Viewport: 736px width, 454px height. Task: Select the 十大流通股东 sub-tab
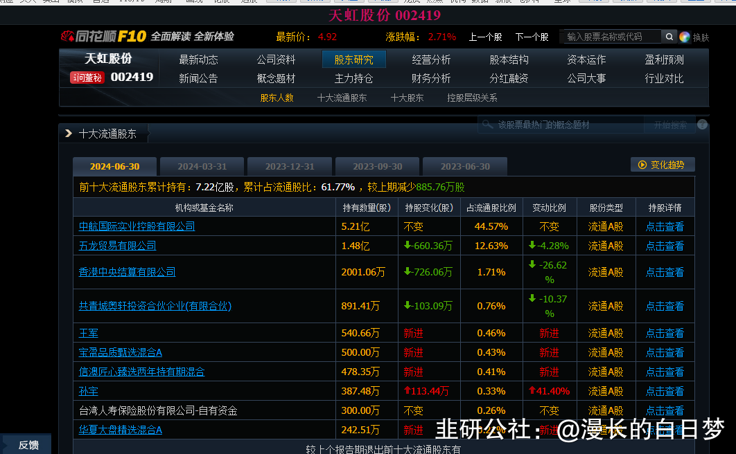[342, 98]
